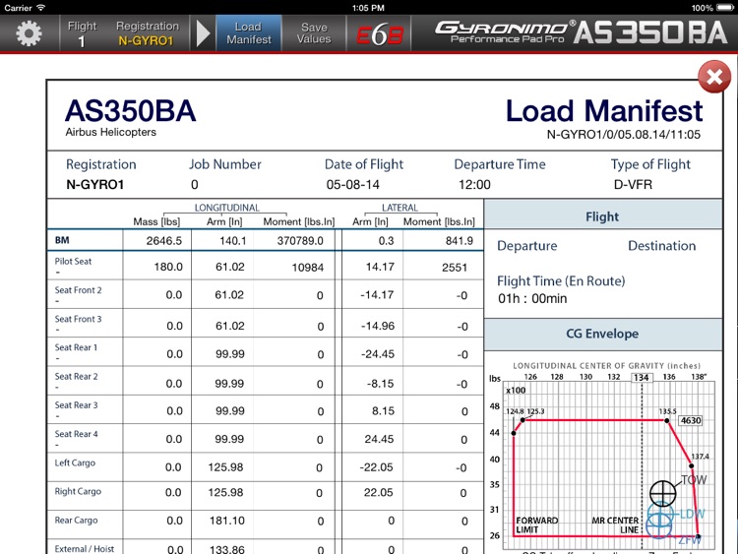Tap the Seat Rear 2 lateral arm -8.15
Viewport: 738px width, 554px height.
click(380, 384)
